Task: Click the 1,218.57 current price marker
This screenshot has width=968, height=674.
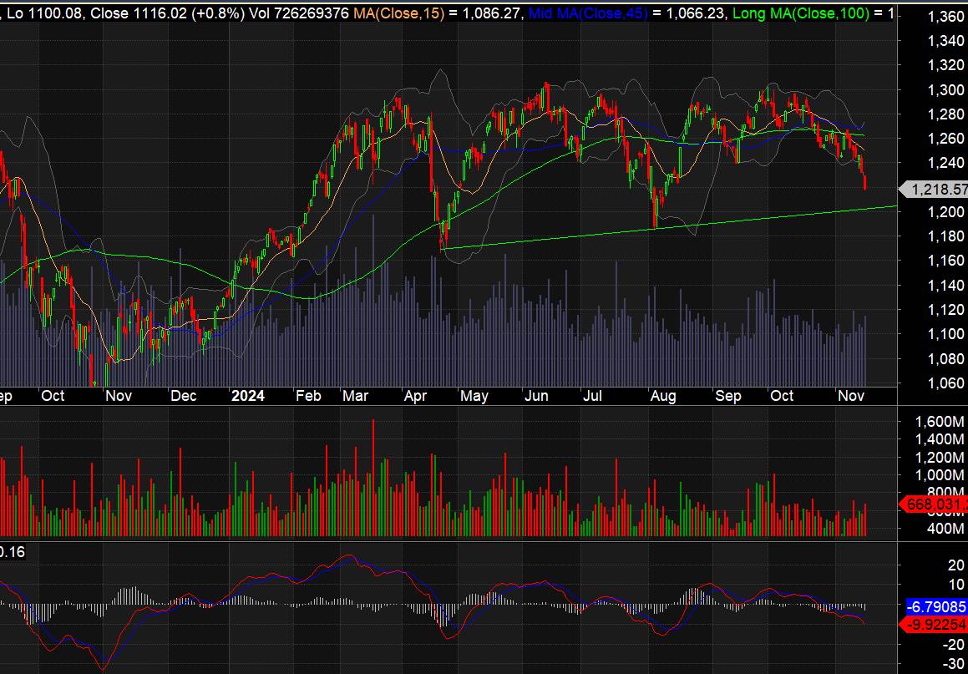Action: (x=935, y=189)
